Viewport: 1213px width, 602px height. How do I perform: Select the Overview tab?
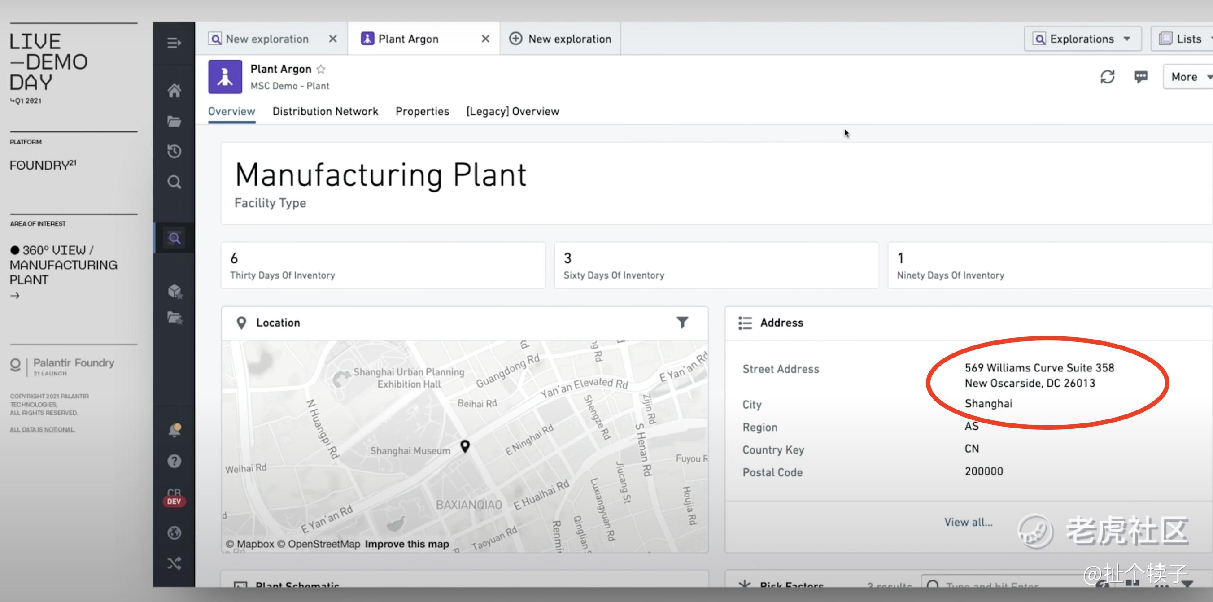[x=231, y=112]
